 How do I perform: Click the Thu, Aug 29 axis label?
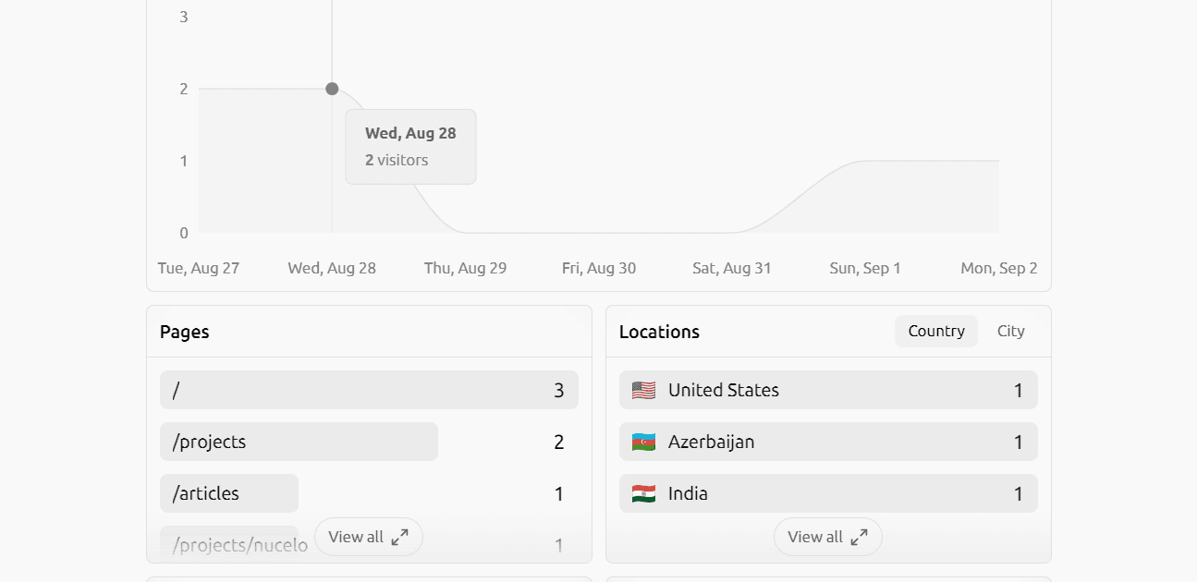[466, 268]
